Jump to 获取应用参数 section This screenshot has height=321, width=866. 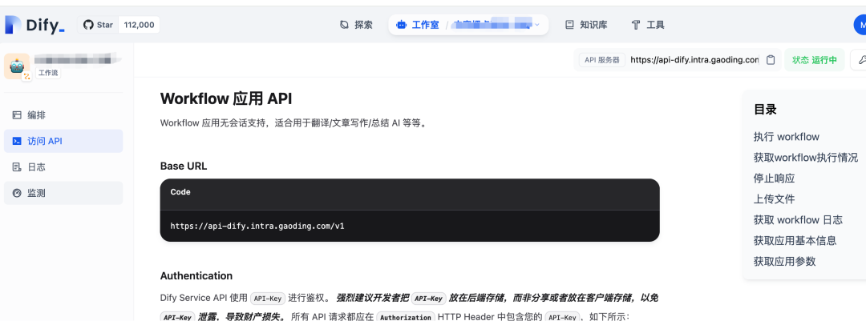point(784,262)
